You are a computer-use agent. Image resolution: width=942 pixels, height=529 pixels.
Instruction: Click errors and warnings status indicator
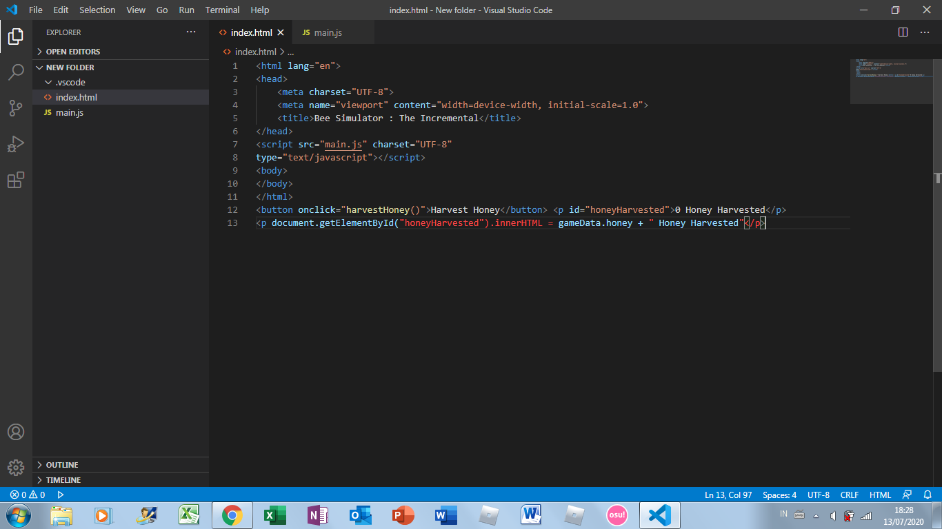click(28, 495)
